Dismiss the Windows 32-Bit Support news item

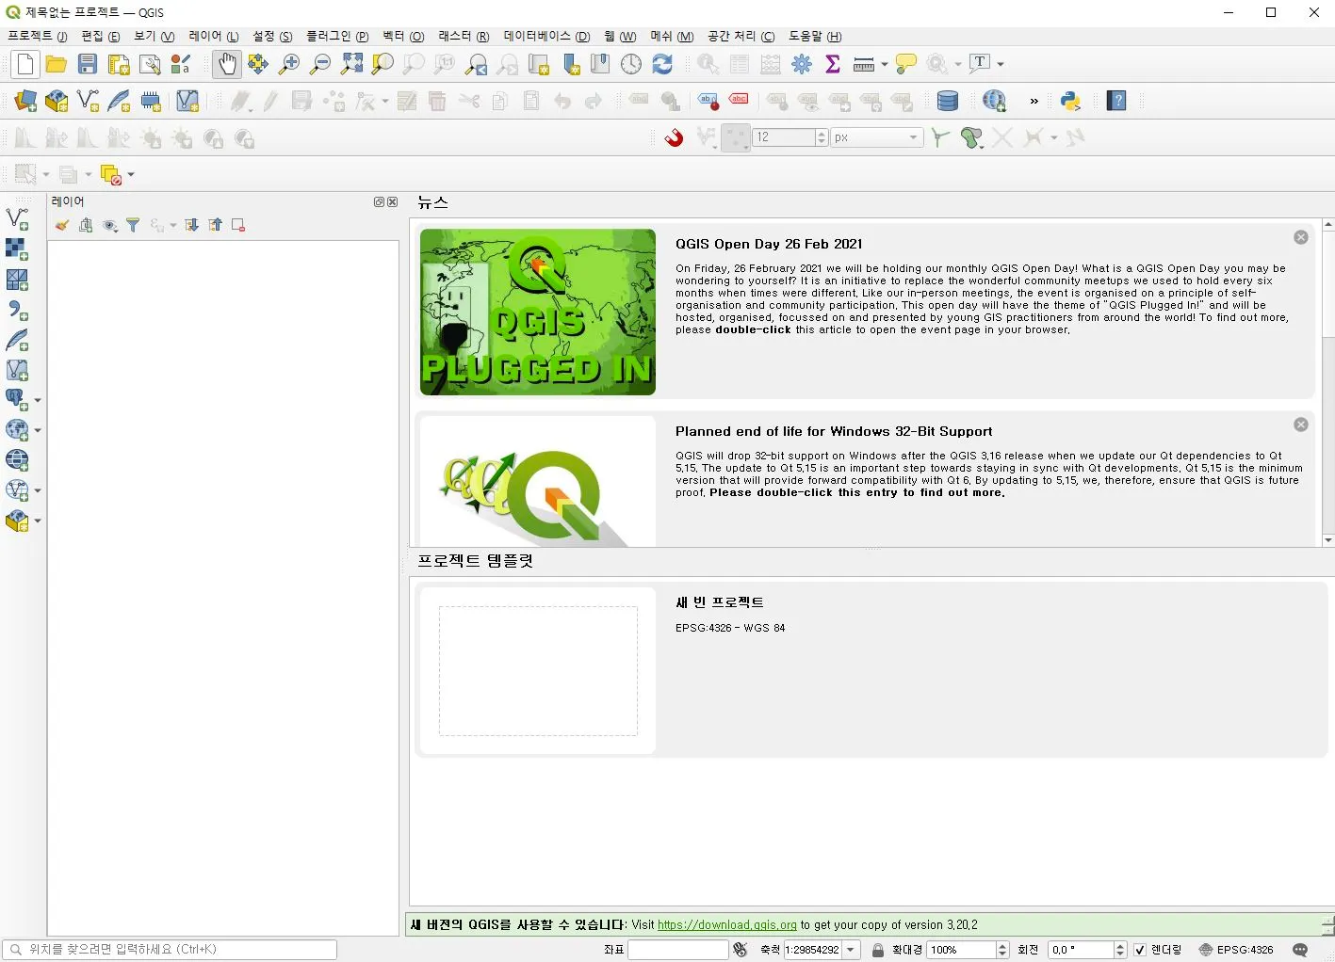click(x=1301, y=425)
